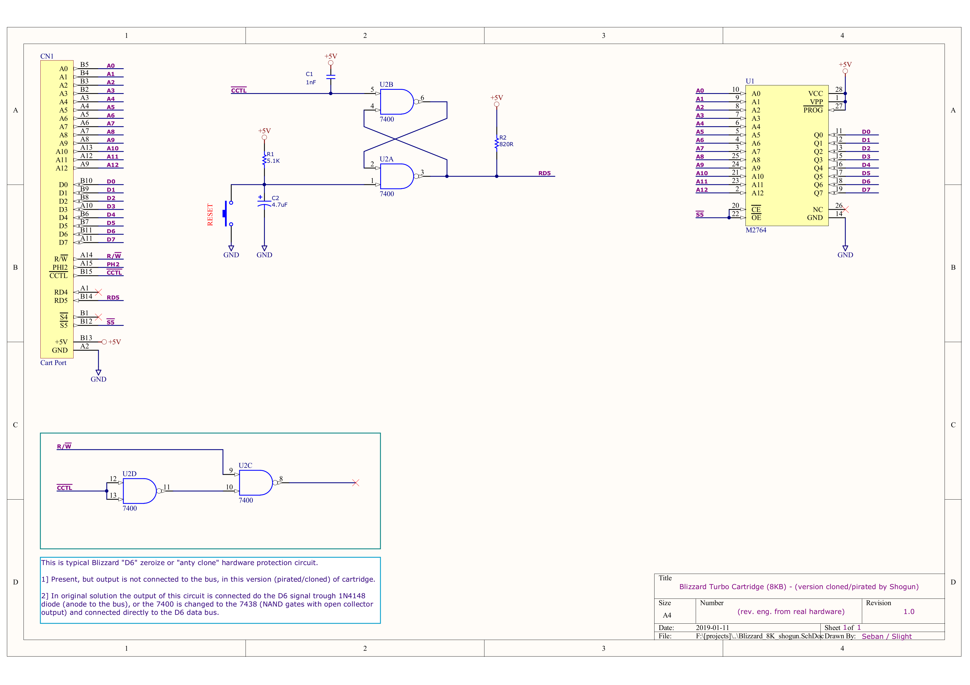Select resistor R1 5.1K symbol
This screenshot has height=685, width=970.
click(x=264, y=159)
